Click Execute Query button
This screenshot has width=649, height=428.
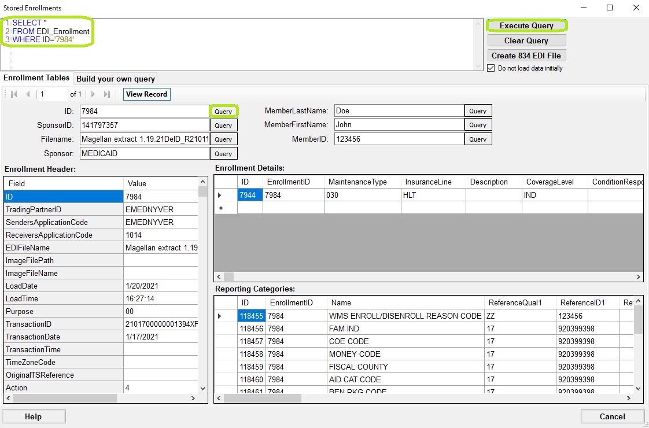point(526,25)
